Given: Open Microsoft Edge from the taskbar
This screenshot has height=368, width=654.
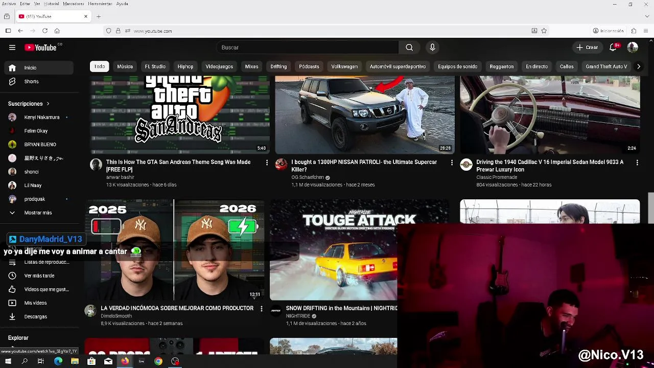Looking at the screenshot, I should tap(58, 361).
